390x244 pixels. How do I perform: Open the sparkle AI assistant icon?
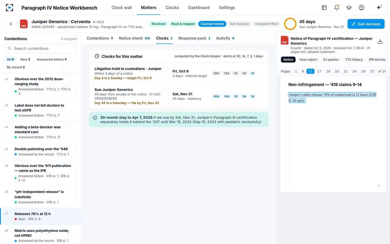(x=379, y=7)
